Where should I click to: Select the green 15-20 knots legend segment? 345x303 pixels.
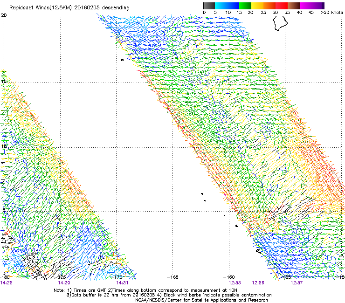click(x=245, y=6)
